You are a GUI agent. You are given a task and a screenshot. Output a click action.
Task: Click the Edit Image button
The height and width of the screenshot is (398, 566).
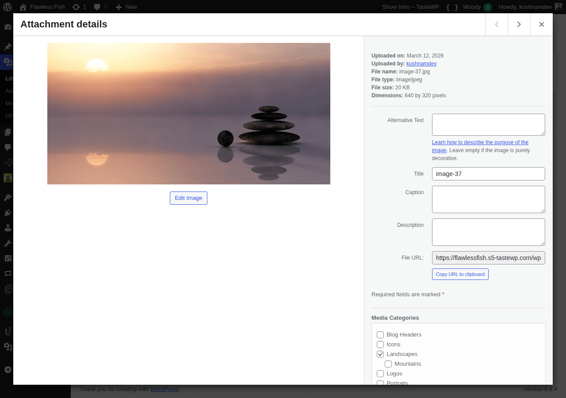(188, 198)
